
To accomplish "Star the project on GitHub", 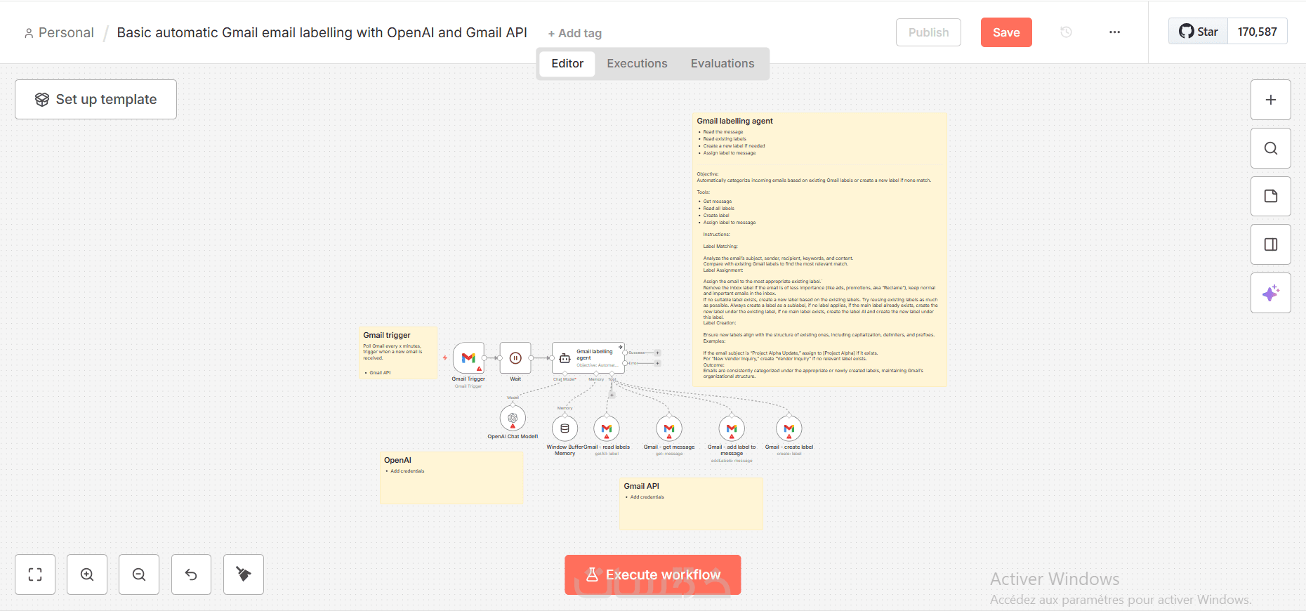I will tap(1199, 32).
